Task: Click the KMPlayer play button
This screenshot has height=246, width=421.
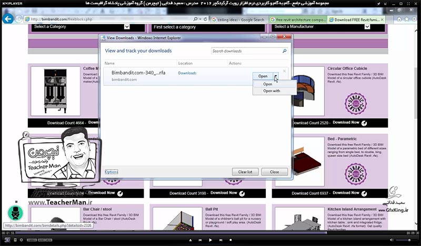Action: pos(210,240)
